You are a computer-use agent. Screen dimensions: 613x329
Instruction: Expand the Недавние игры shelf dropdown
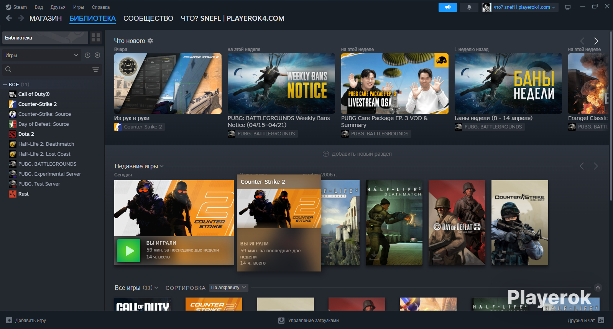coord(162,166)
